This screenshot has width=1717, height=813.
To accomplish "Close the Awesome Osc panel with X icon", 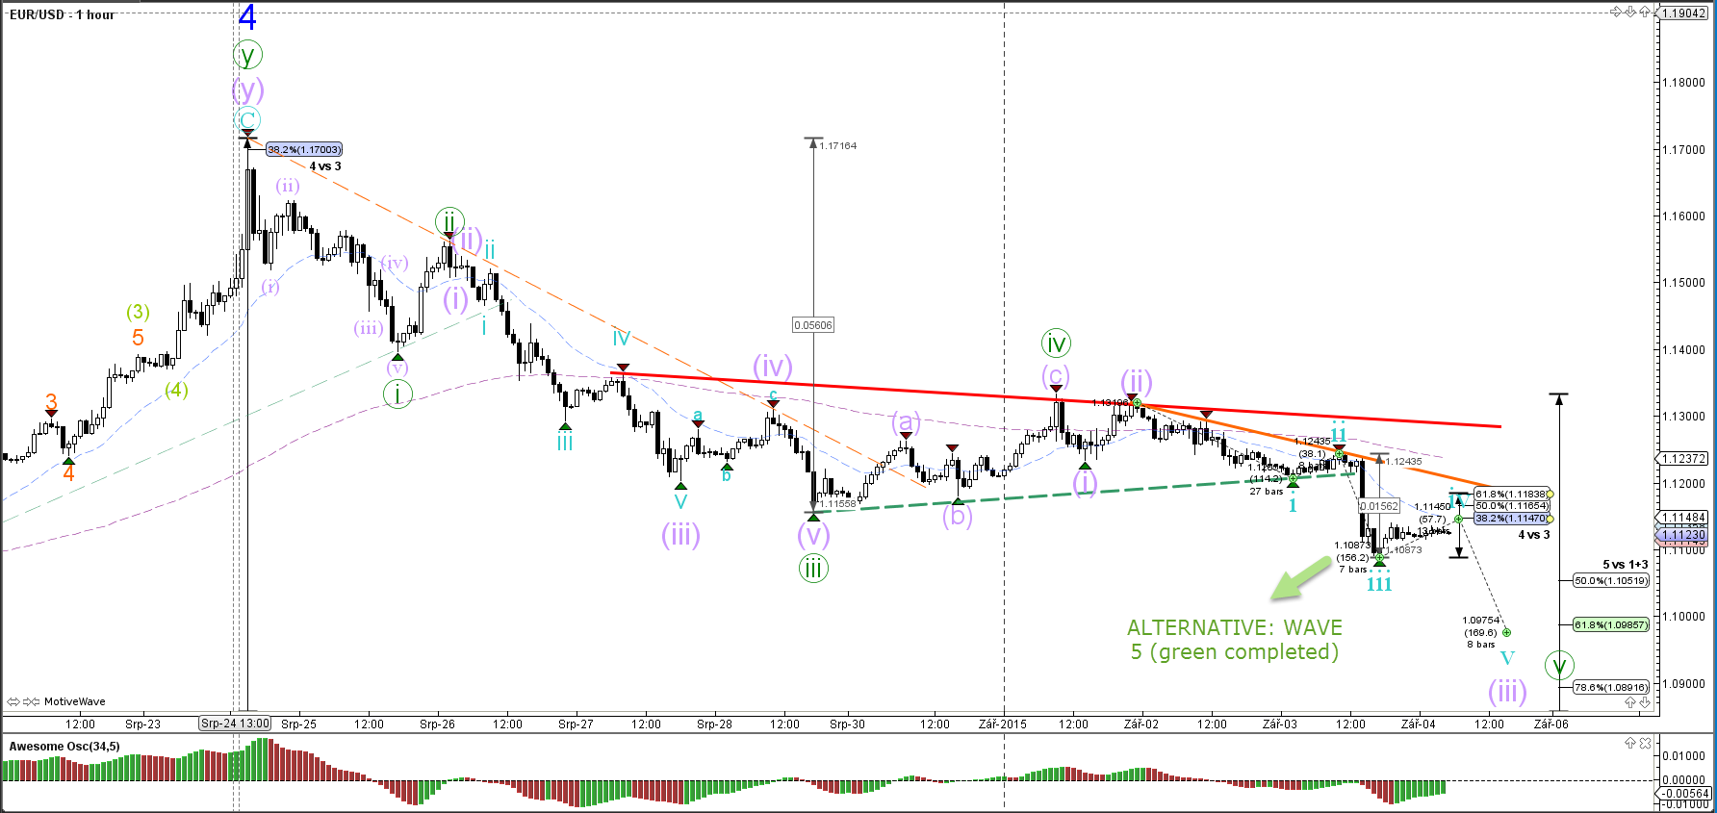I will 1645,743.
